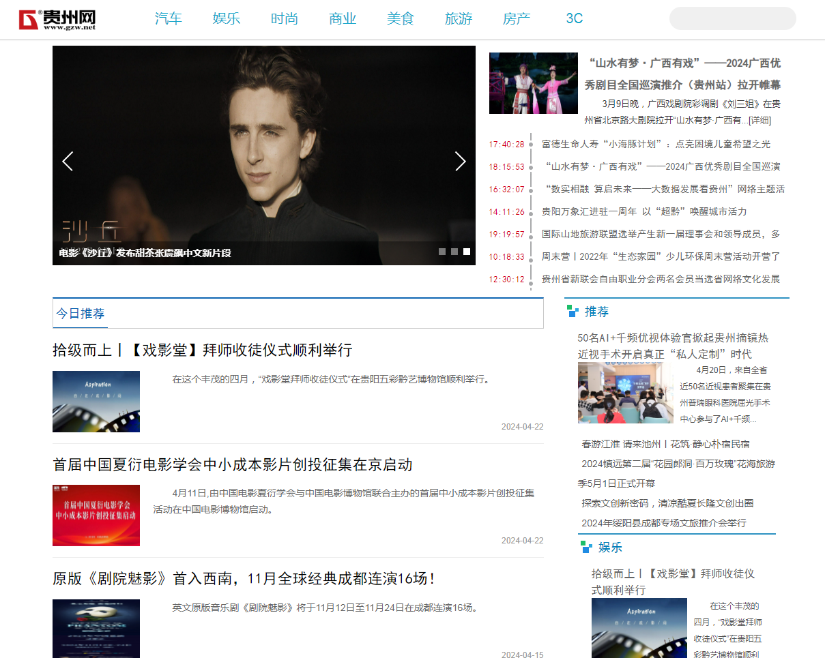
Task: Open the 娱乐 navigation menu
Action: click(227, 18)
